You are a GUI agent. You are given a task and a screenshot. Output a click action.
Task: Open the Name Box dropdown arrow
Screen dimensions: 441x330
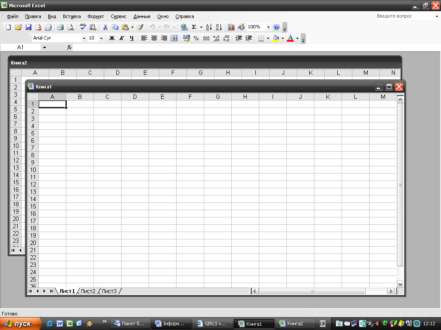(x=44, y=47)
